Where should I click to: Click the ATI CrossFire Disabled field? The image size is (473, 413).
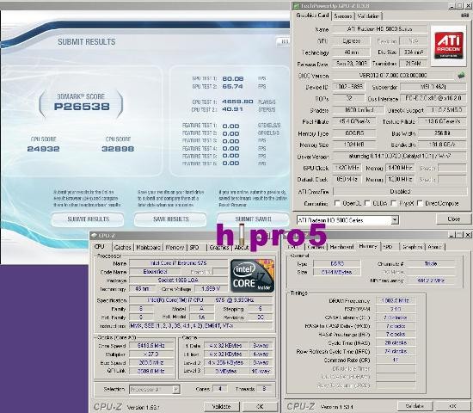(400, 191)
